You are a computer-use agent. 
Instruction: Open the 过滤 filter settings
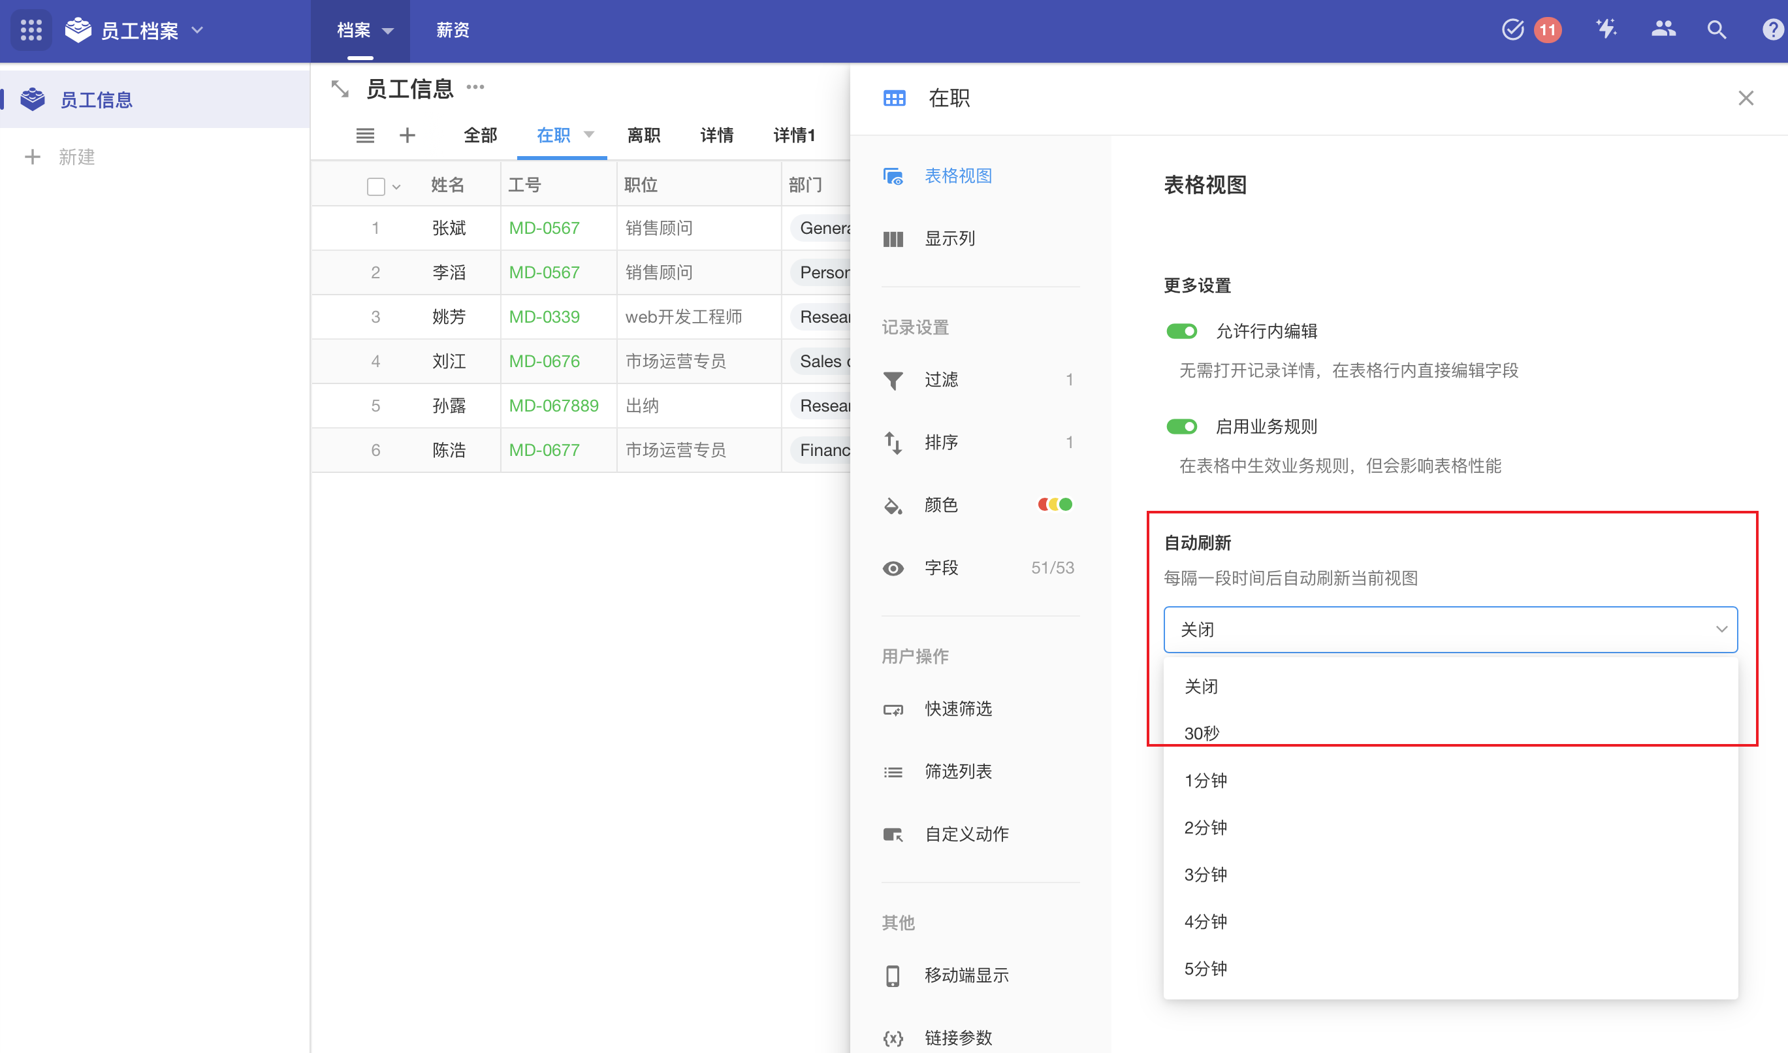pos(941,380)
